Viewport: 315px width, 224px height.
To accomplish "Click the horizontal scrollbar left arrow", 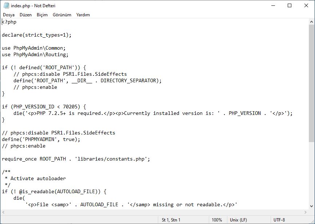I will (x=3, y=212).
